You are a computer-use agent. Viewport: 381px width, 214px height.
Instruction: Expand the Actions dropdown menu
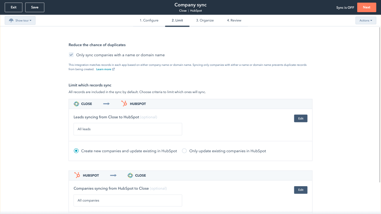366,21
